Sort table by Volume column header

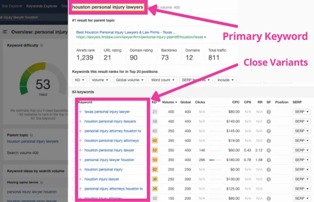pyautogui.click(x=169, y=102)
